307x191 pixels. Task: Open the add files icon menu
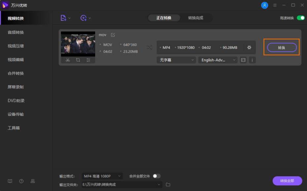pyautogui.click(x=64, y=18)
